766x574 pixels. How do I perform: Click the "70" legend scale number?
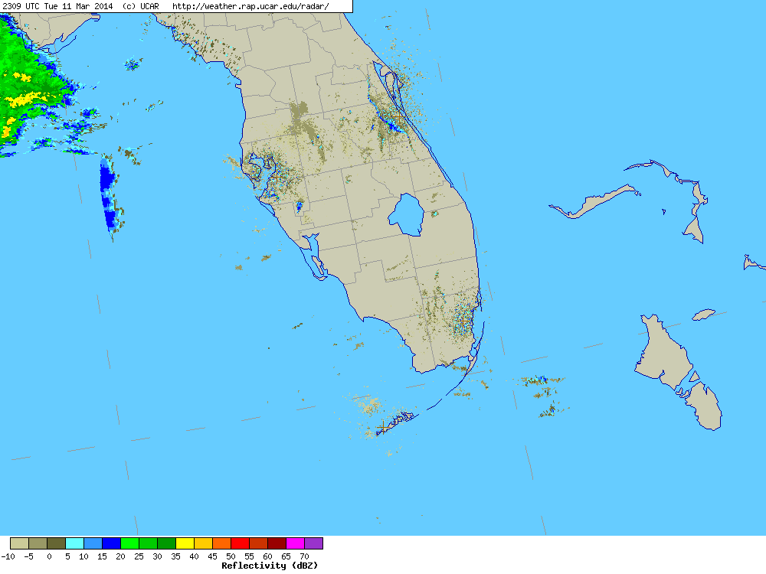(304, 556)
